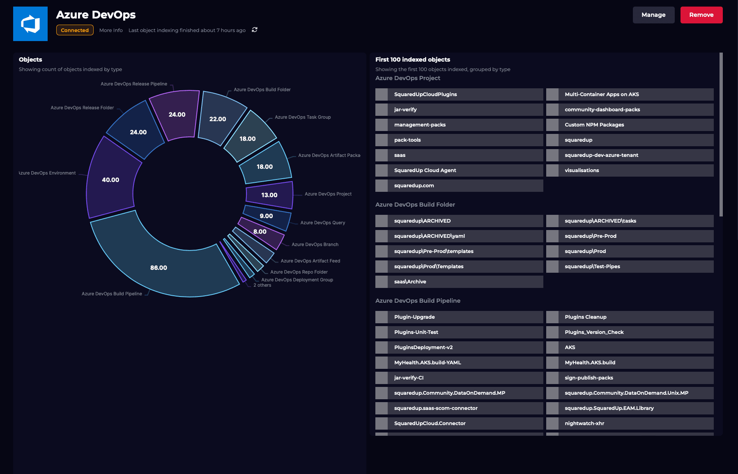The height and width of the screenshot is (474, 738).
Task: Open the pack-tools project object
Action: 459,140
